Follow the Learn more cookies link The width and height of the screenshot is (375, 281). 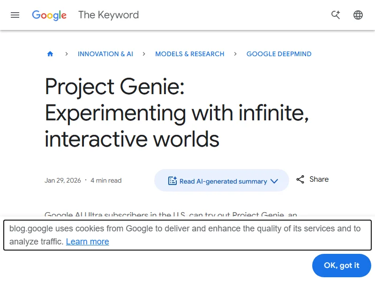87,242
